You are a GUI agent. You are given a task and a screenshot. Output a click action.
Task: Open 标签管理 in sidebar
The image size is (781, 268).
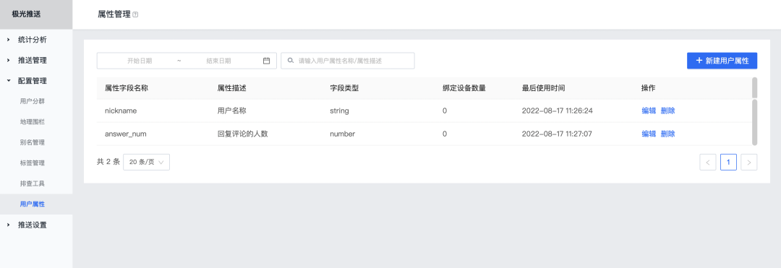tap(33, 163)
